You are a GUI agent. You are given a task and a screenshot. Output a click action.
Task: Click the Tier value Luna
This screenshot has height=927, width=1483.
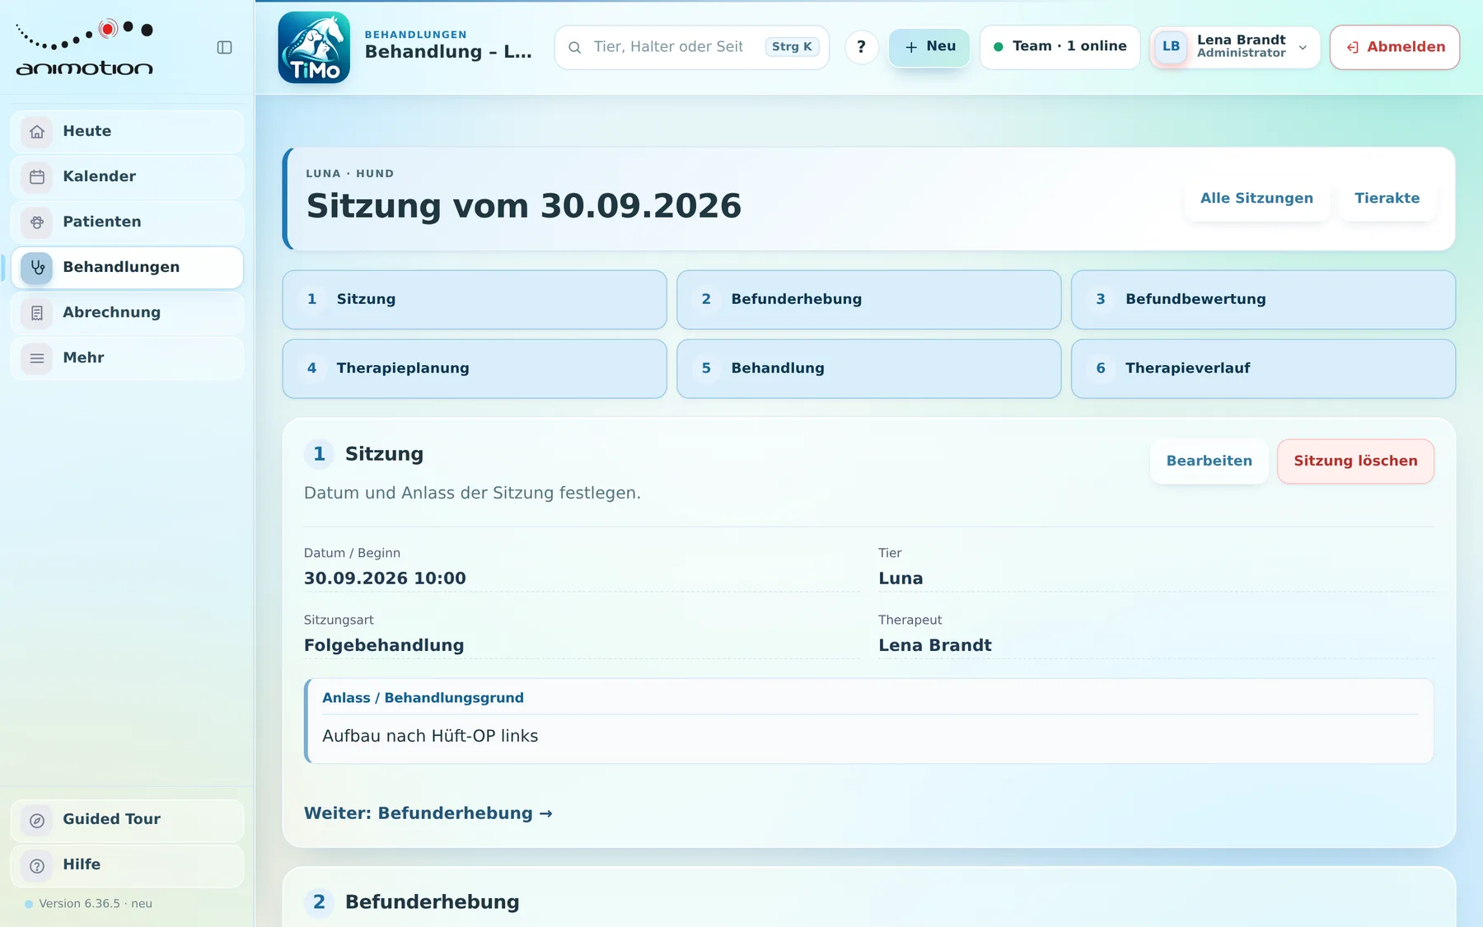(x=901, y=579)
